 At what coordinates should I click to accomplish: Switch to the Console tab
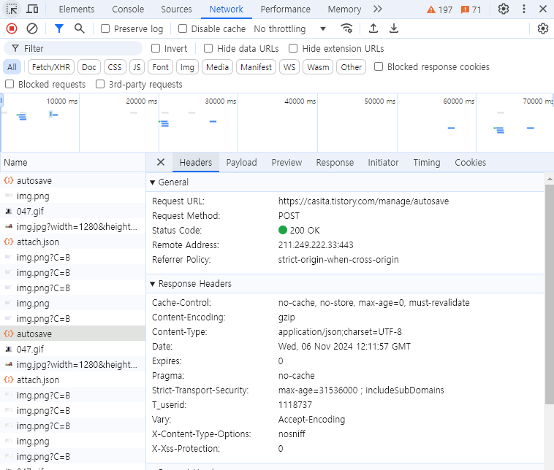coord(128,9)
